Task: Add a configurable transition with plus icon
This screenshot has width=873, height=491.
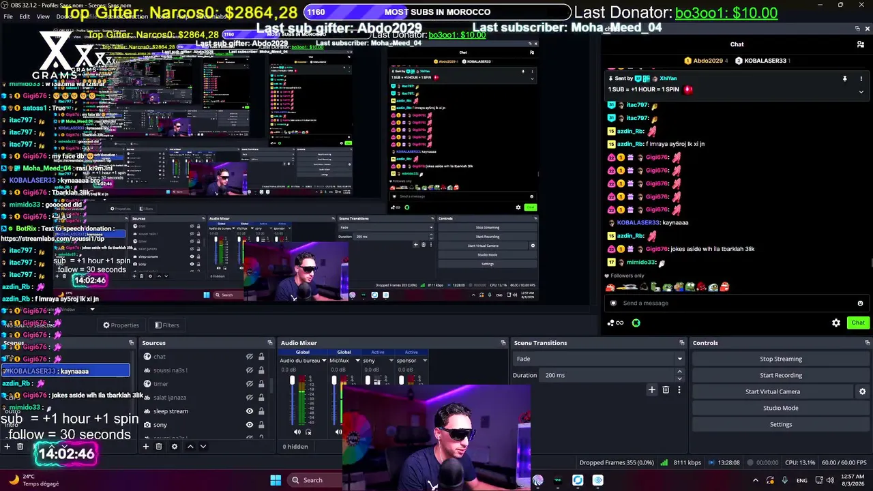Action: click(x=652, y=390)
